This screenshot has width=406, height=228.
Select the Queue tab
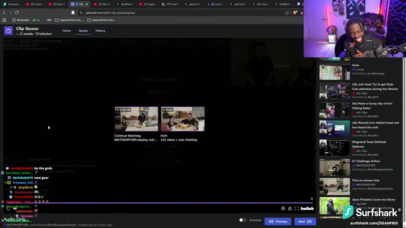point(83,31)
